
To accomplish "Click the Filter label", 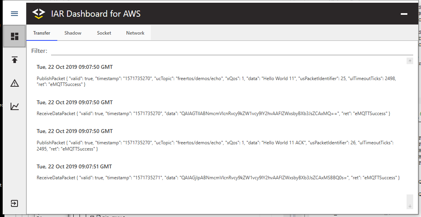I will point(39,51).
